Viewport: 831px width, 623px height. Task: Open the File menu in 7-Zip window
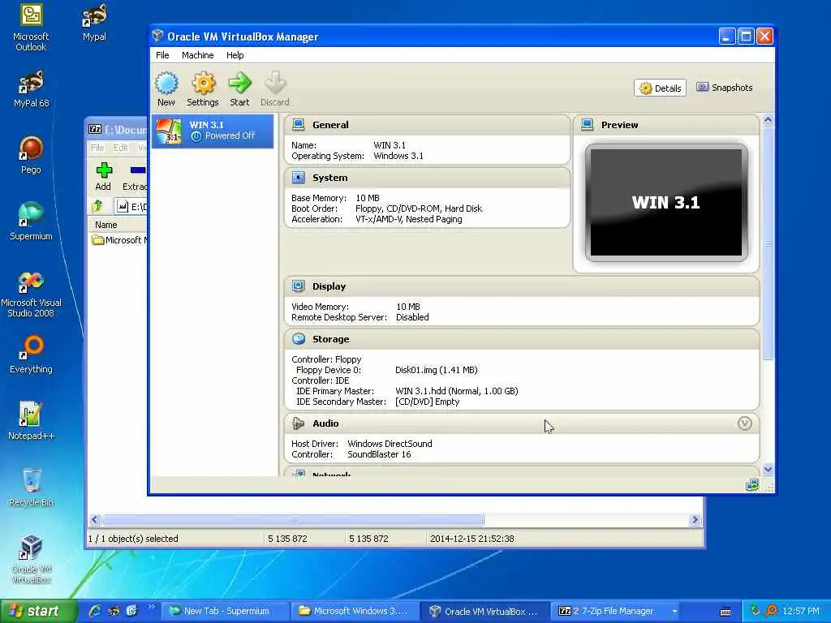(97, 148)
